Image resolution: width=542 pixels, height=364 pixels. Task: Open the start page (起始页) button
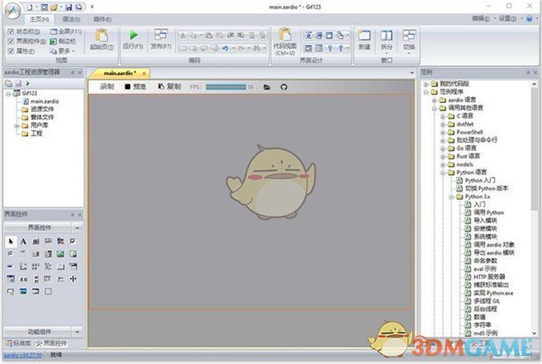coord(101,40)
